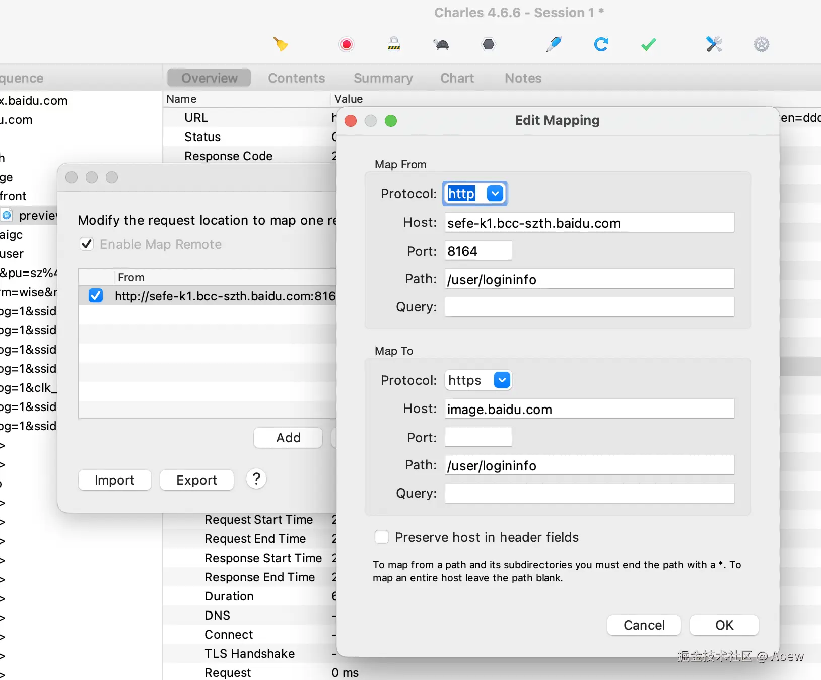
Task: Select the Duration row
Action: (x=250, y=596)
